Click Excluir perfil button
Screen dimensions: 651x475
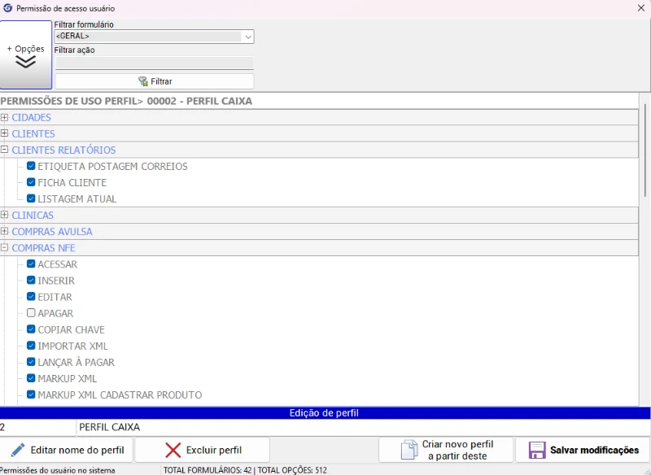click(202, 450)
